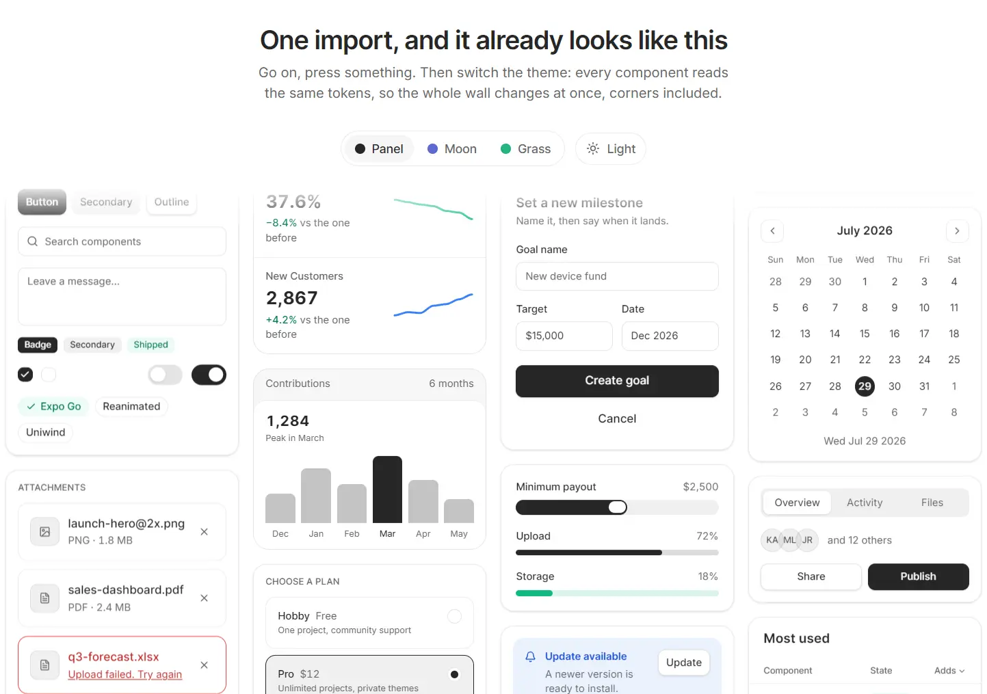Screen dimensions: 987x694
Task: Adjust the Minimum payout slider handle
Action: coord(618,507)
